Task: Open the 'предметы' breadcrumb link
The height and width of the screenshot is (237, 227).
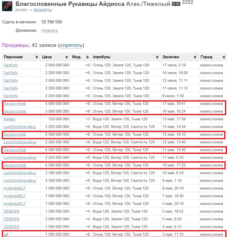Action: [x=43, y=10]
